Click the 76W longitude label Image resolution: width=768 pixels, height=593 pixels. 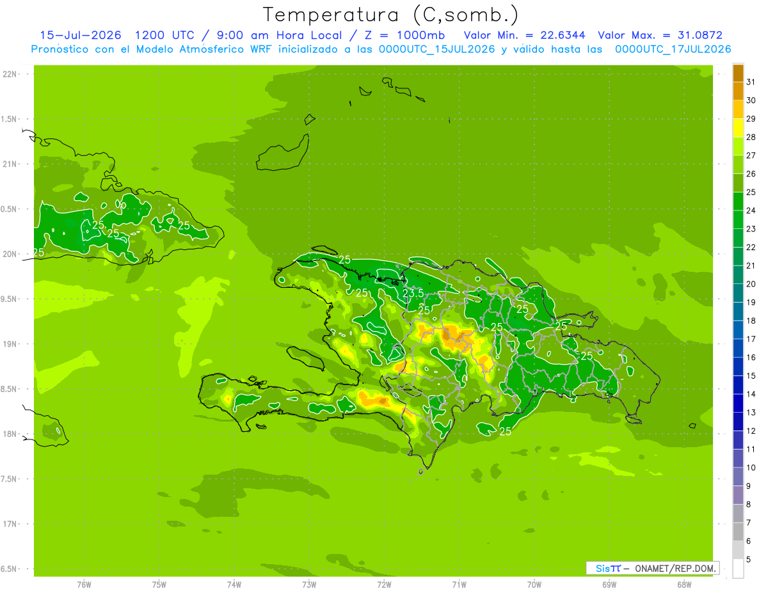pos(84,584)
